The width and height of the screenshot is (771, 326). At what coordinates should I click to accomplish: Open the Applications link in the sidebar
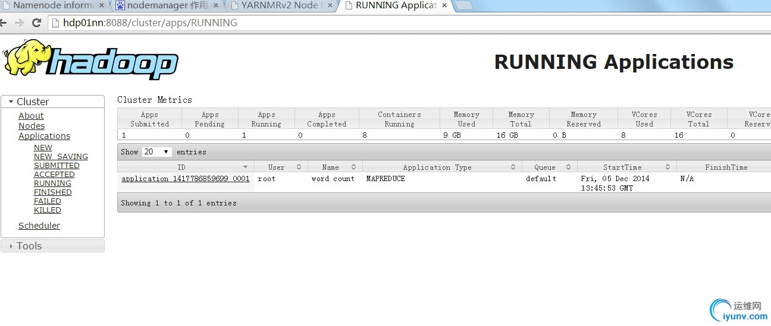[x=44, y=136]
